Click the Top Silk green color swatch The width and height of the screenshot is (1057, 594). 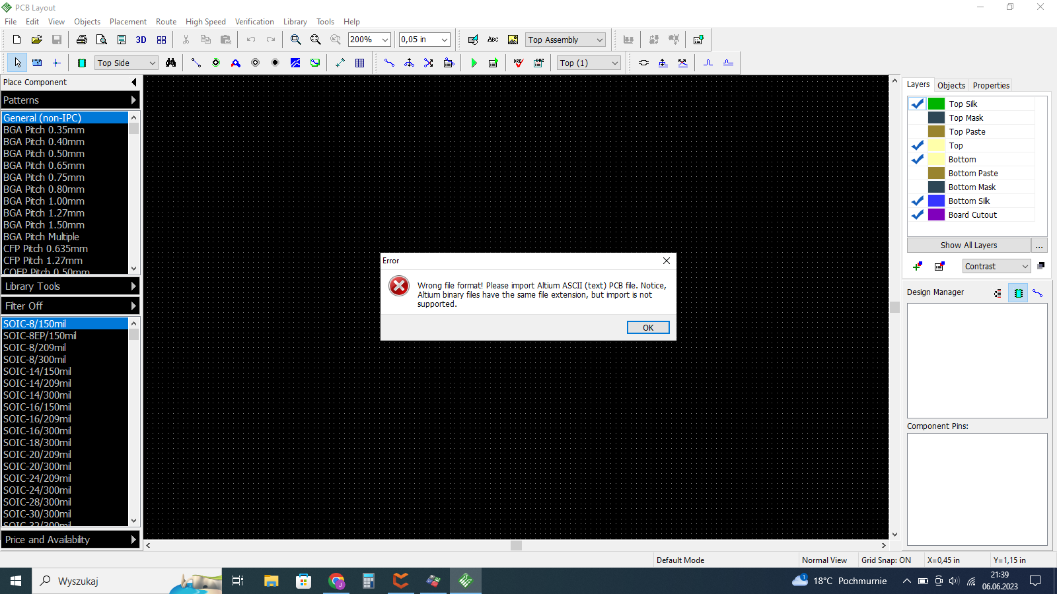coord(936,104)
